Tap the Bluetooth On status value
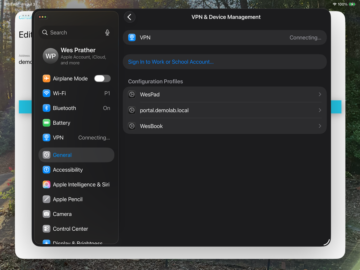The width and height of the screenshot is (360, 270). (x=107, y=108)
